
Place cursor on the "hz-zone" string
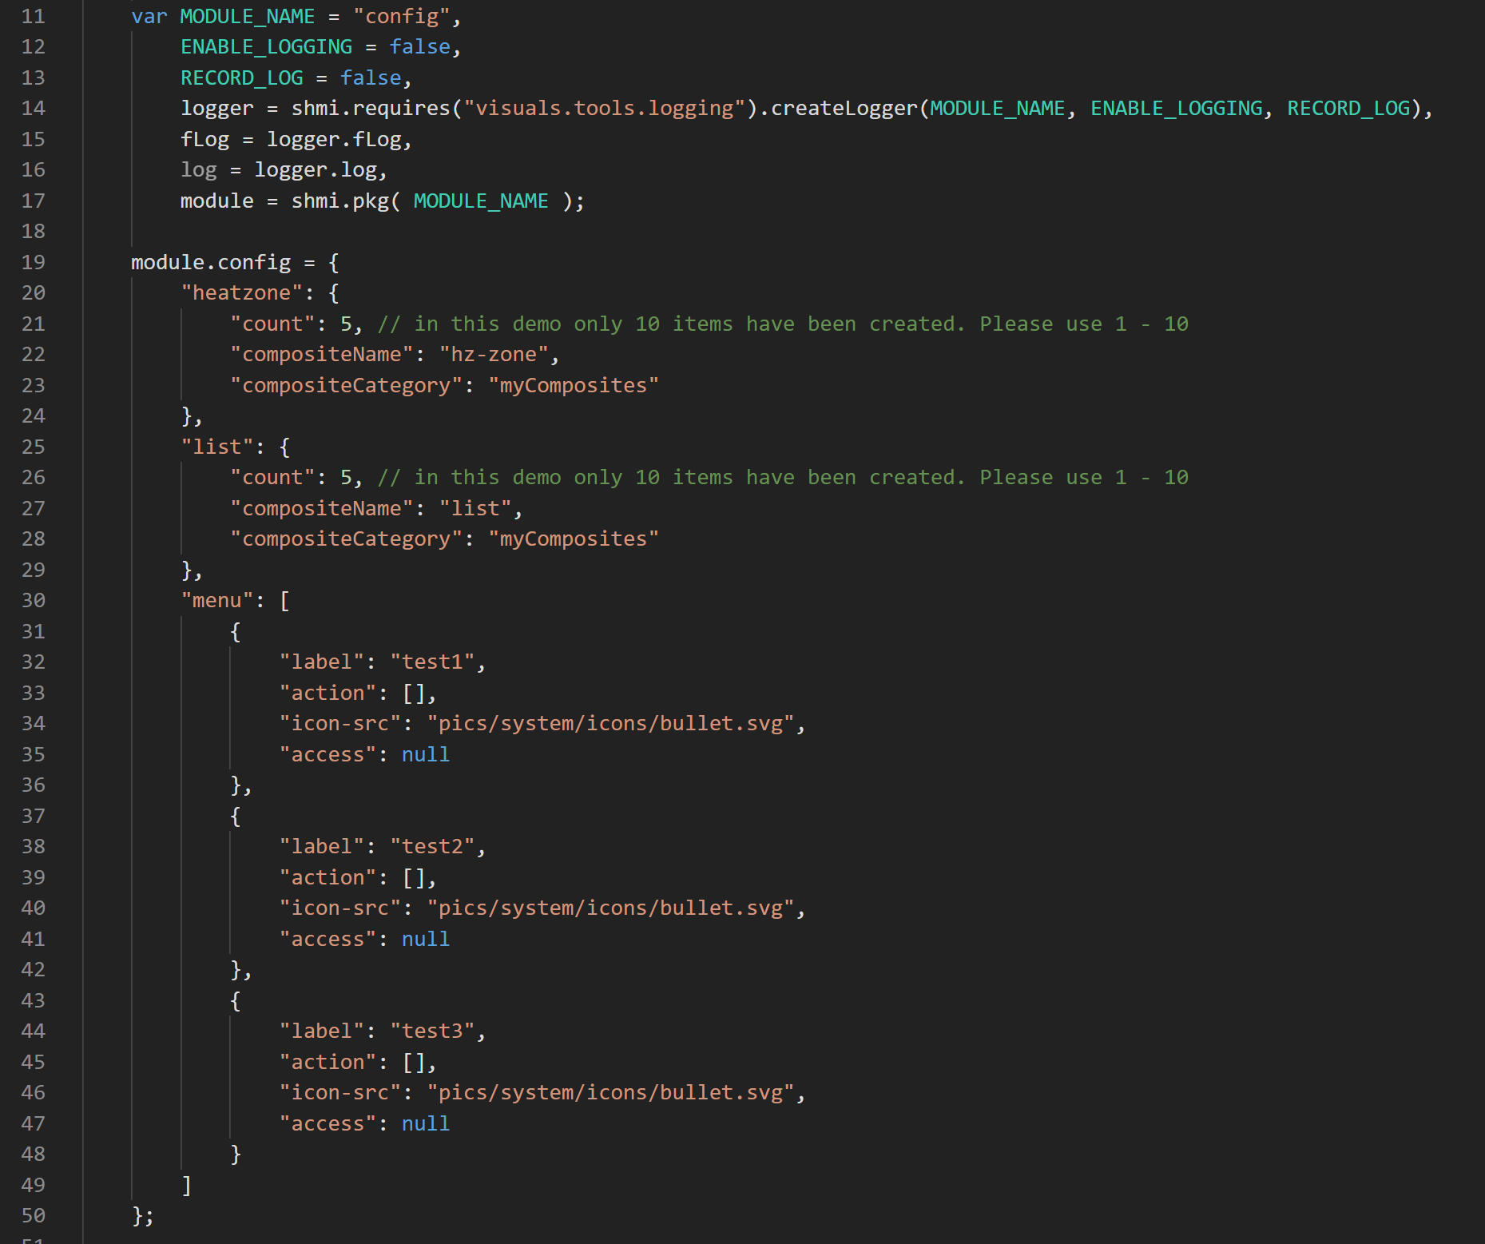(493, 354)
